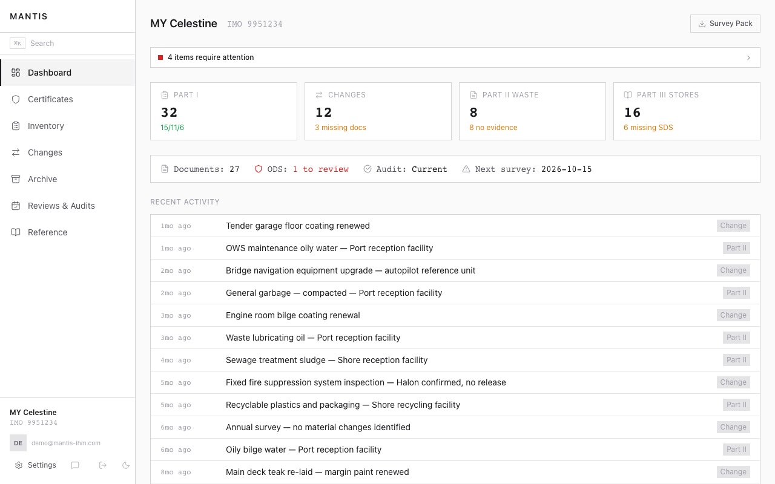
Task: Click the calendar icon beside Reviews & Audits
Action: pyautogui.click(x=15, y=206)
